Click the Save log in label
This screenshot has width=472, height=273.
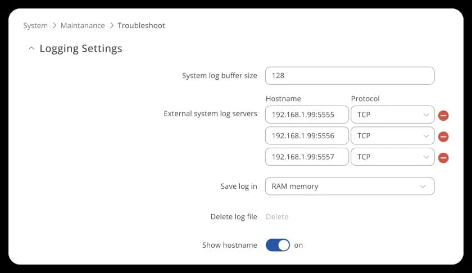point(239,186)
